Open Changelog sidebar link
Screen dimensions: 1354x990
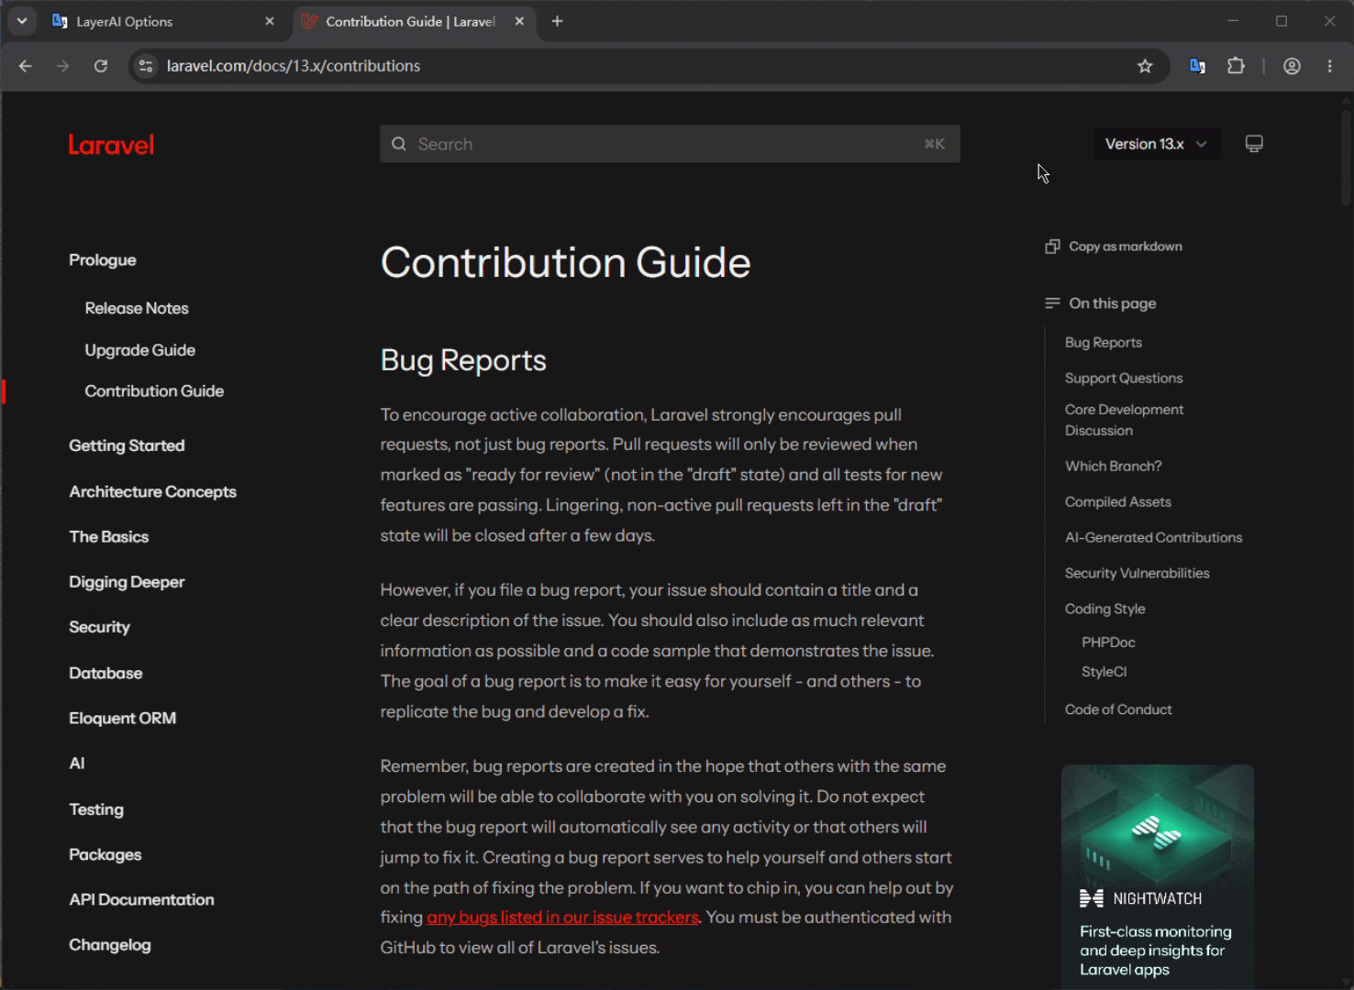tap(109, 945)
